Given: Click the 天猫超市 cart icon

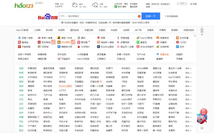Looking at the screenshot, I should pos(59,59).
